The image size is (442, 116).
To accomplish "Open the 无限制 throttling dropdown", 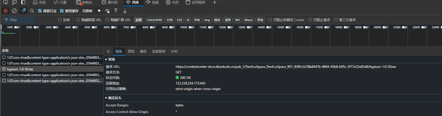I will tap(91, 11).
